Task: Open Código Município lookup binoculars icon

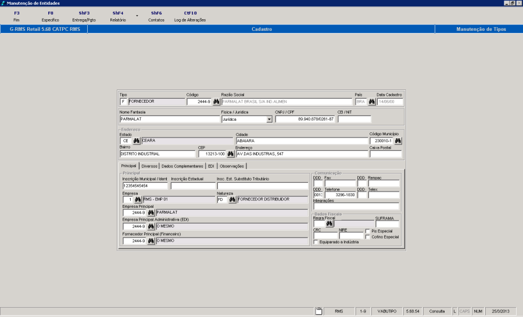Action: tap(398, 141)
